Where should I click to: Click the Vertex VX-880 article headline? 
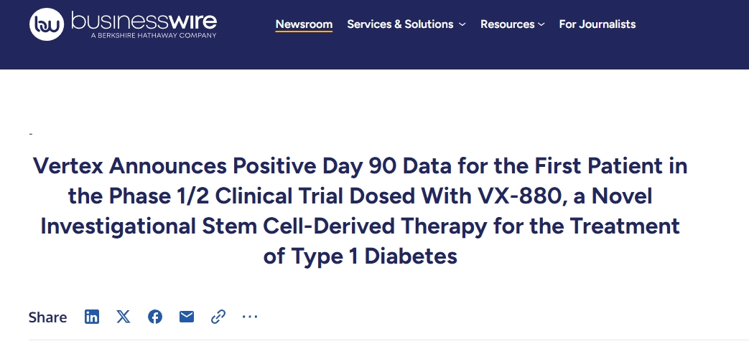360,211
